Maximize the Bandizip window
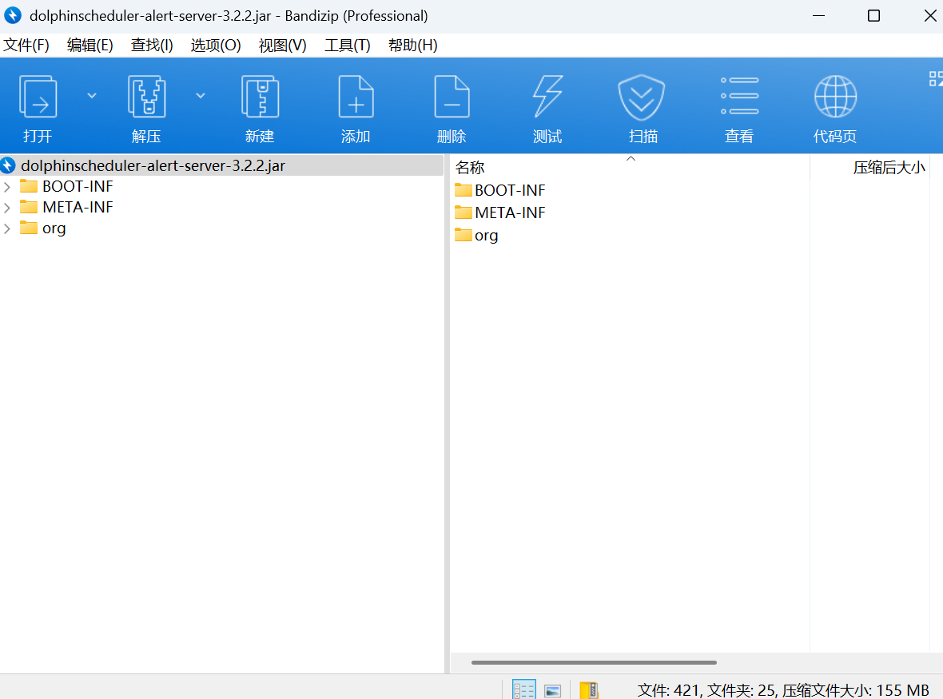The width and height of the screenshot is (943, 699). pos(873,16)
